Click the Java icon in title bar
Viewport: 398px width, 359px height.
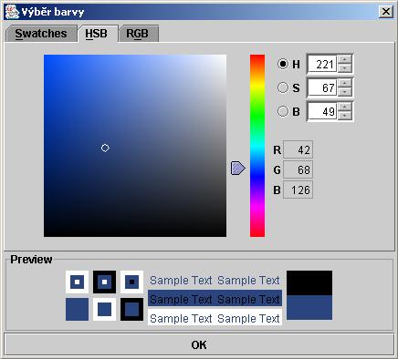pos(12,12)
